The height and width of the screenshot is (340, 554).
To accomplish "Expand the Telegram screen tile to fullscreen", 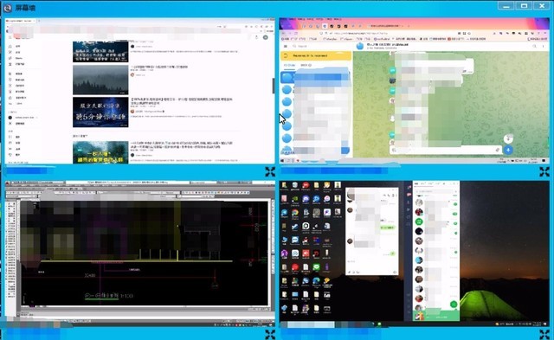I will tap(544, 171).
